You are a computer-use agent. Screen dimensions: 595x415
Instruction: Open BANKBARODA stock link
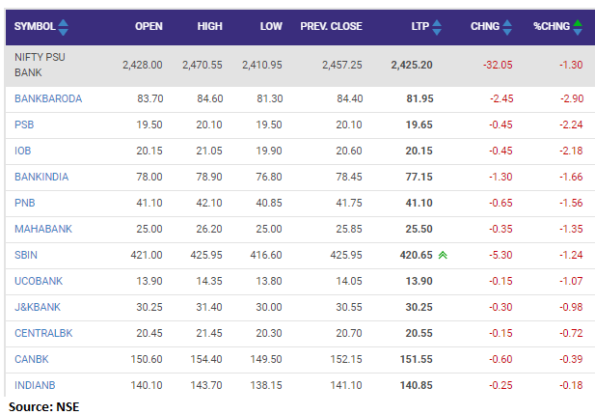[x=47, y=98]
